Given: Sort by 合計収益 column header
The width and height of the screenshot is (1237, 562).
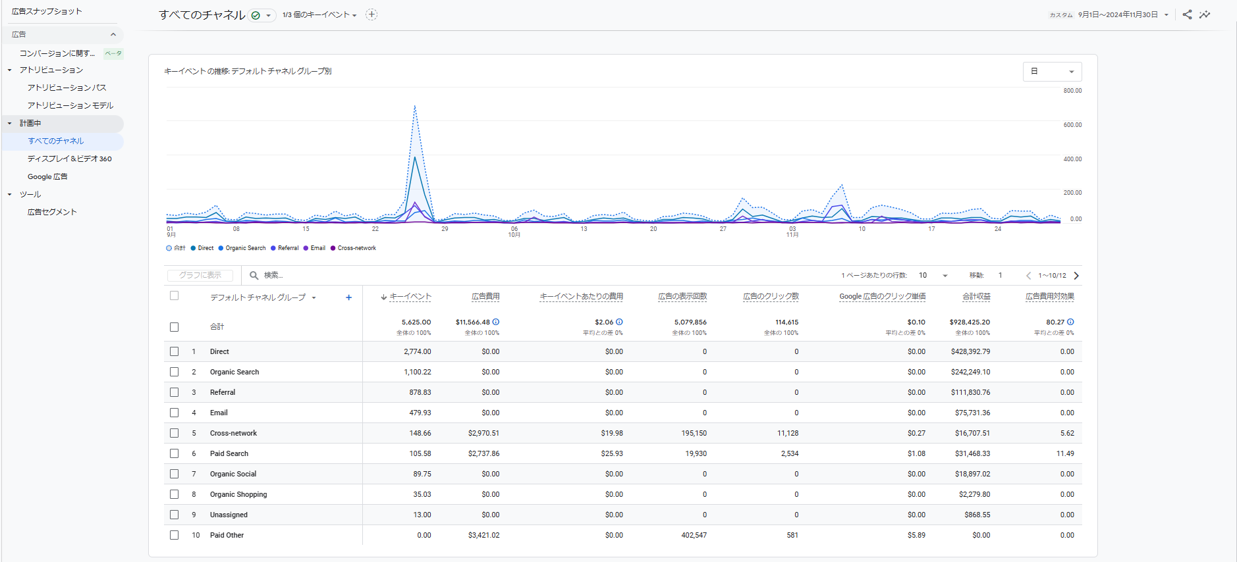Looking at the screenshot, I should [x=976, y=297].
